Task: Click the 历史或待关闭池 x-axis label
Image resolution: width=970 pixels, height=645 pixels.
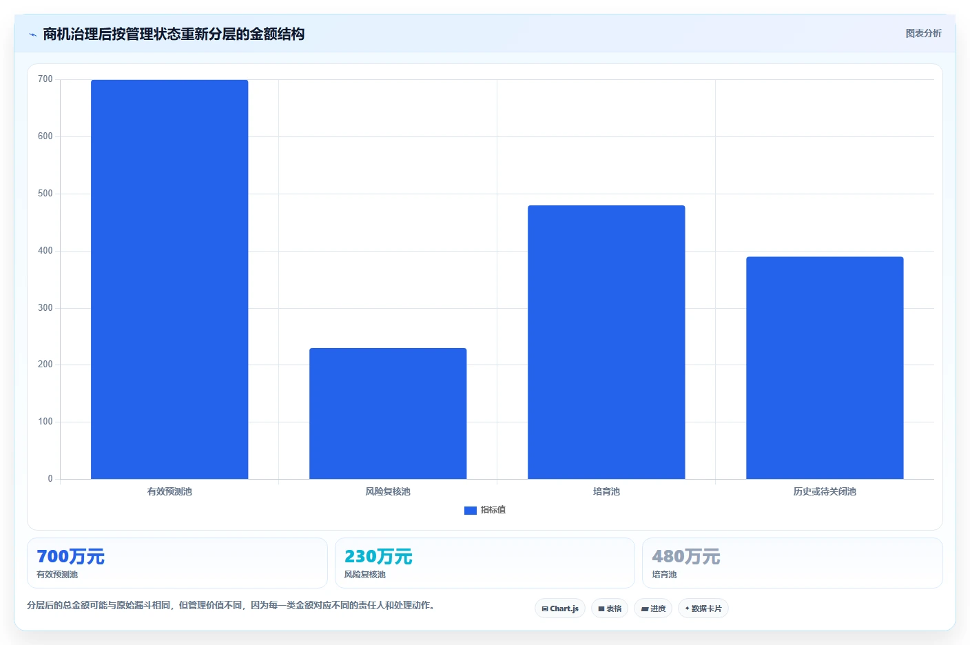Action: (825, 491)
